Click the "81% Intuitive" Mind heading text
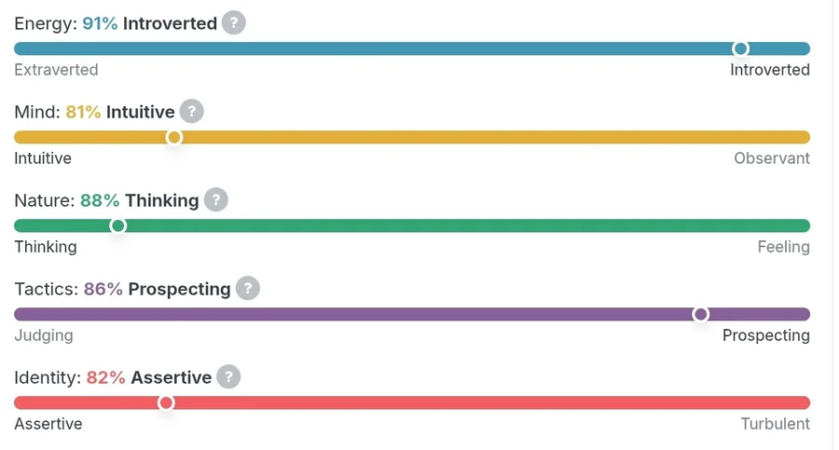The height and width of the screenshot is (450, 839). coord(120,112)
